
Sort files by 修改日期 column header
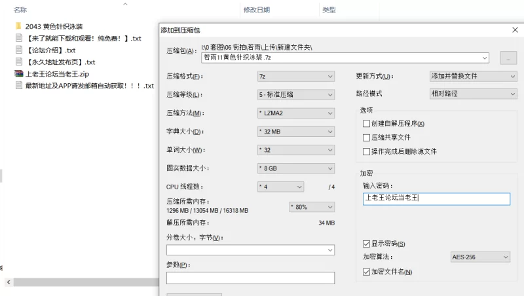click(x=256, y=10)
